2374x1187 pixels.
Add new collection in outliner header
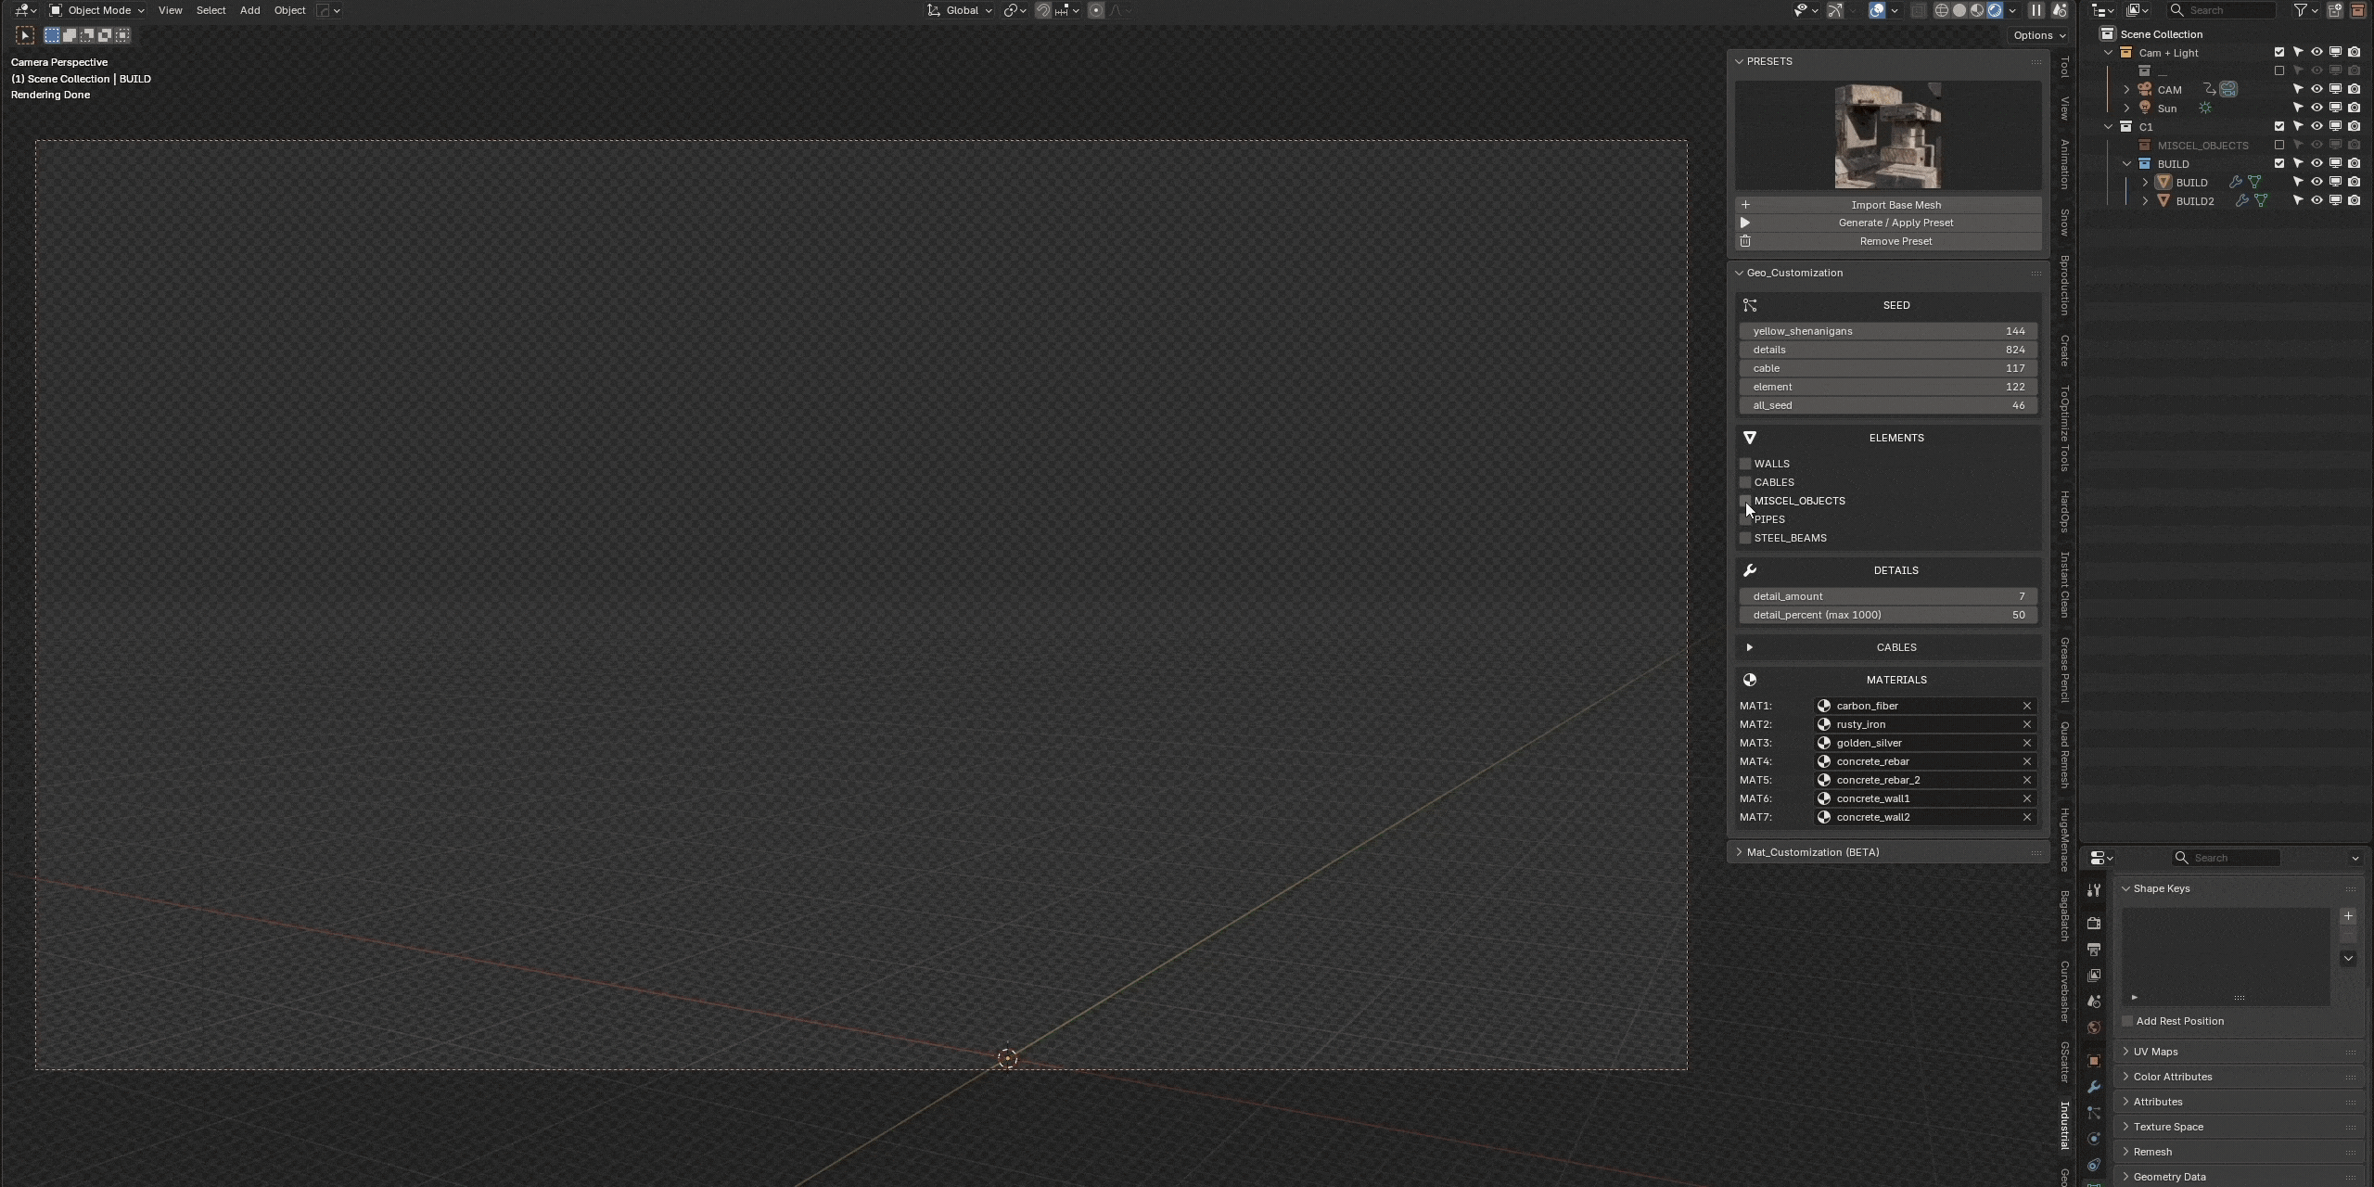(2334, 10)
